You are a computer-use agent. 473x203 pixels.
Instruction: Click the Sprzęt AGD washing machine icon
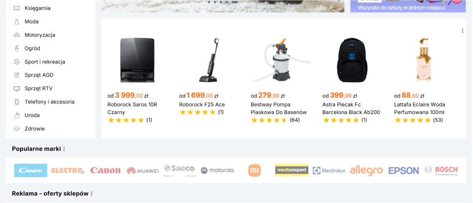17,75
